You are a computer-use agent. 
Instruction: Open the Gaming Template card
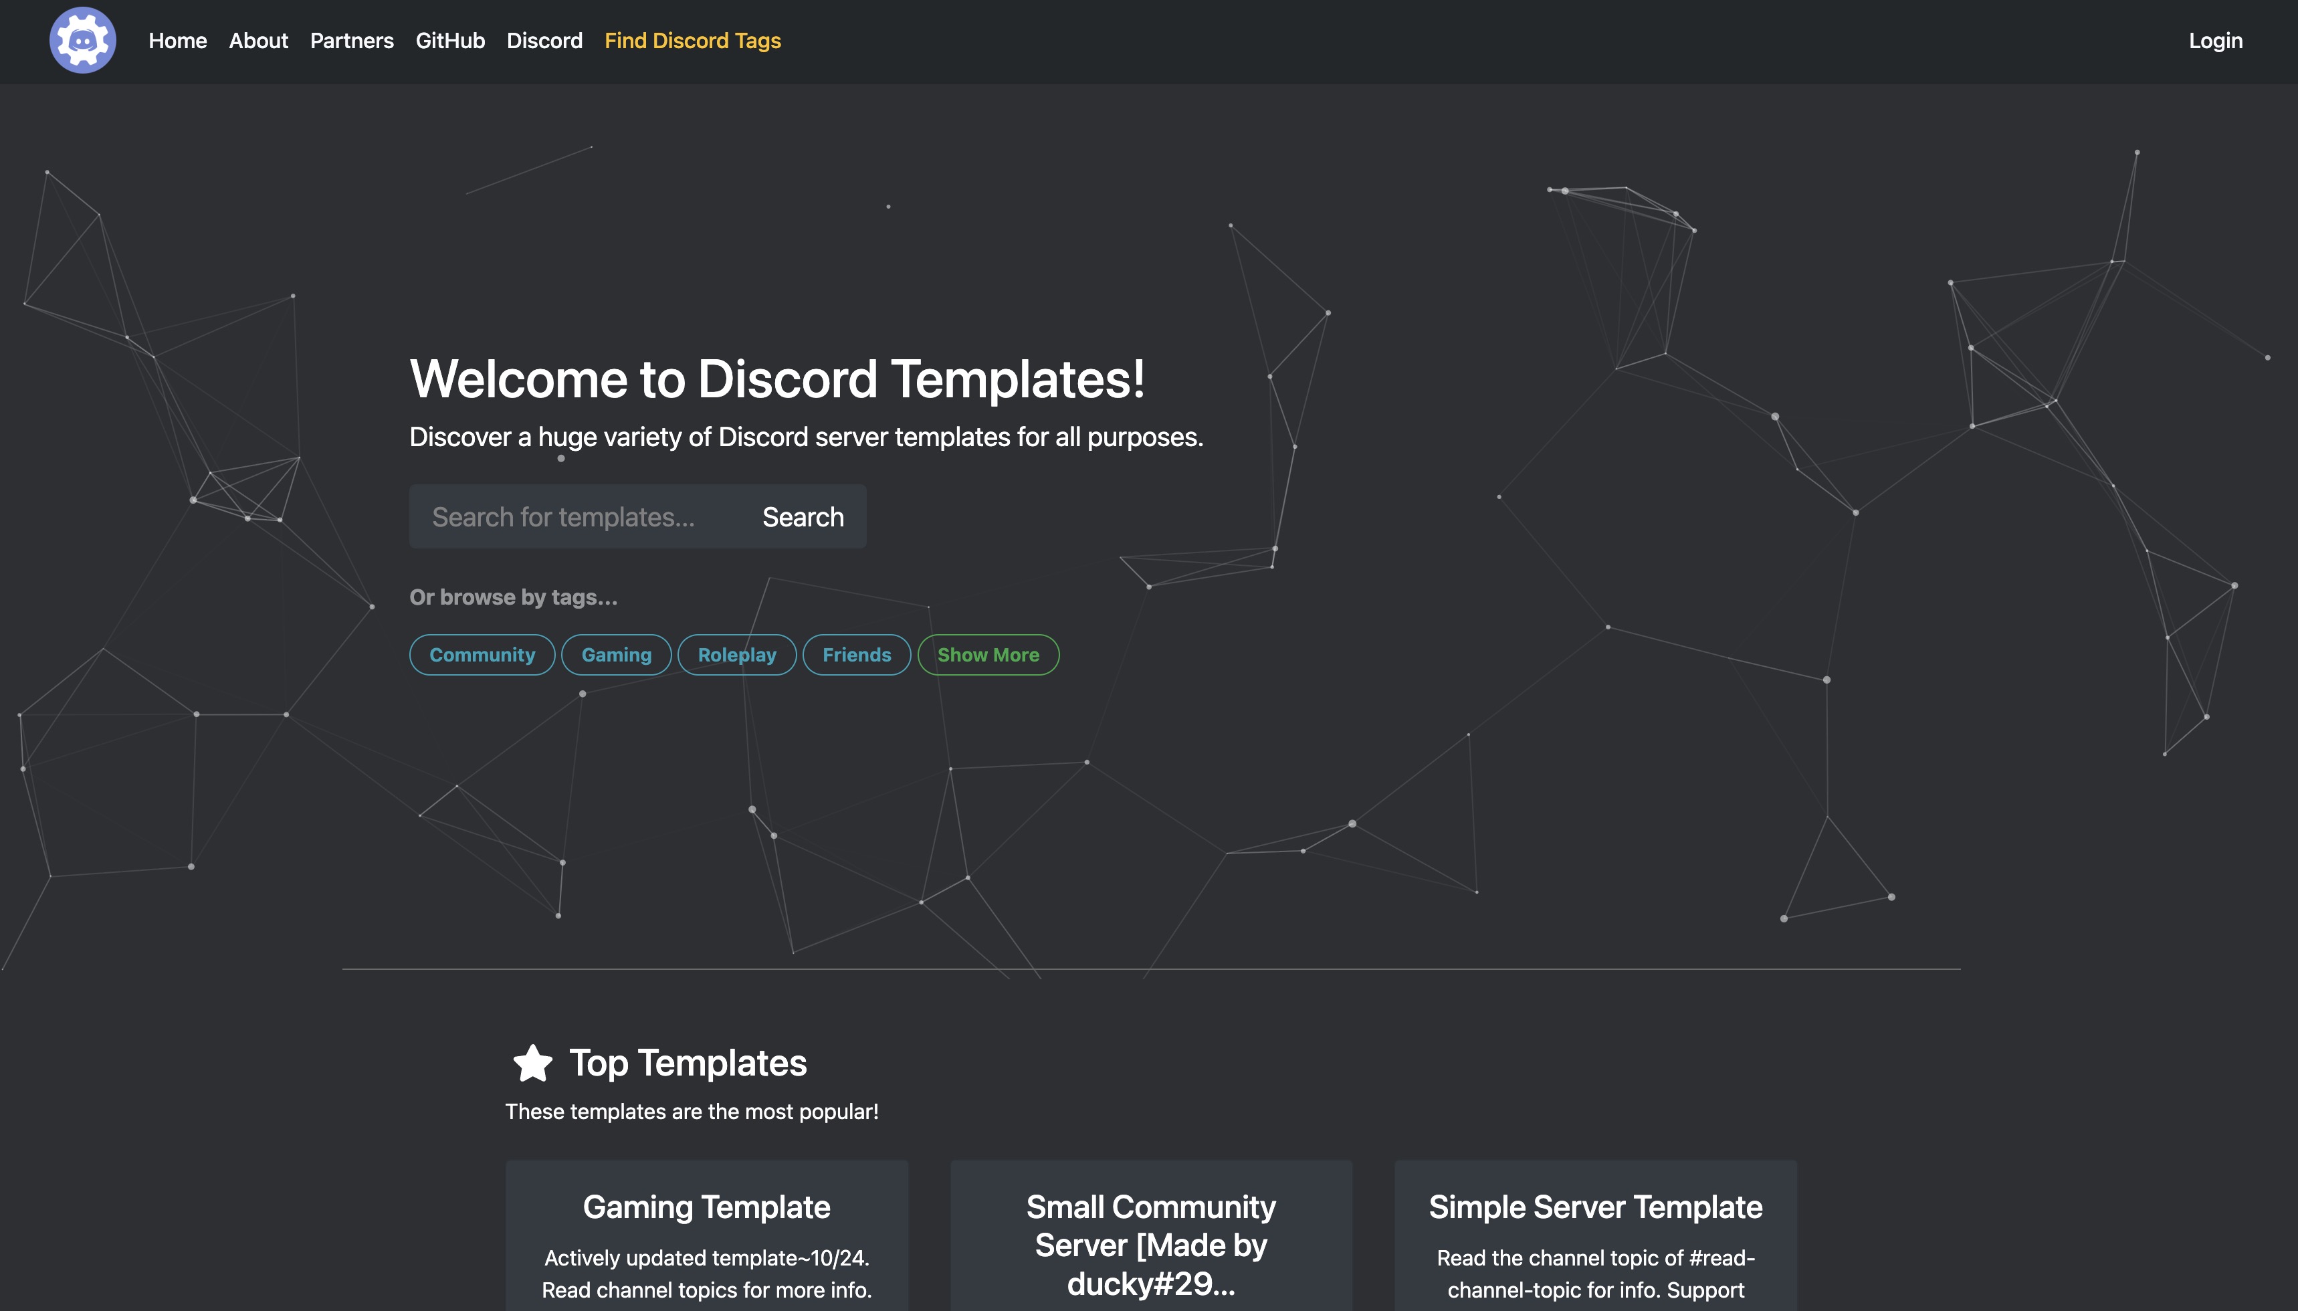[707, 1207]
